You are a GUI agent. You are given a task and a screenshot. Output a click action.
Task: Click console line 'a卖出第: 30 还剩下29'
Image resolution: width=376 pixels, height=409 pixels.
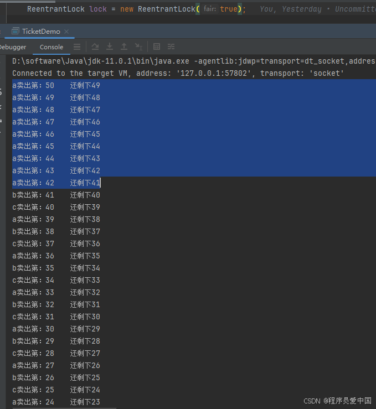tap(56, 329)
